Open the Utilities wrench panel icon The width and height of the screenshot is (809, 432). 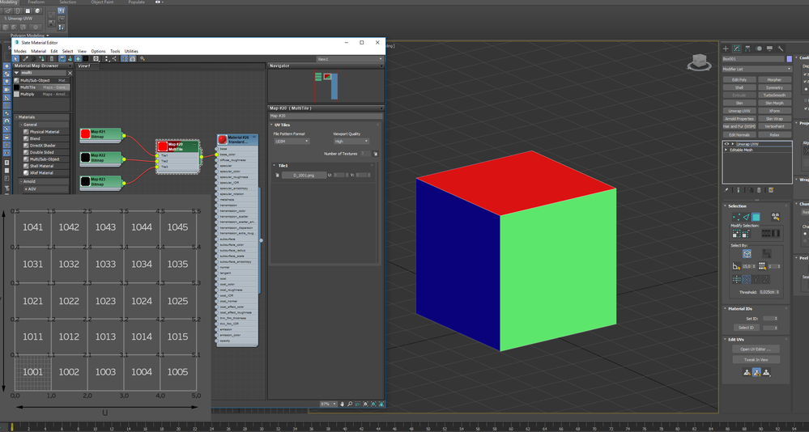[x=781, y=49]
